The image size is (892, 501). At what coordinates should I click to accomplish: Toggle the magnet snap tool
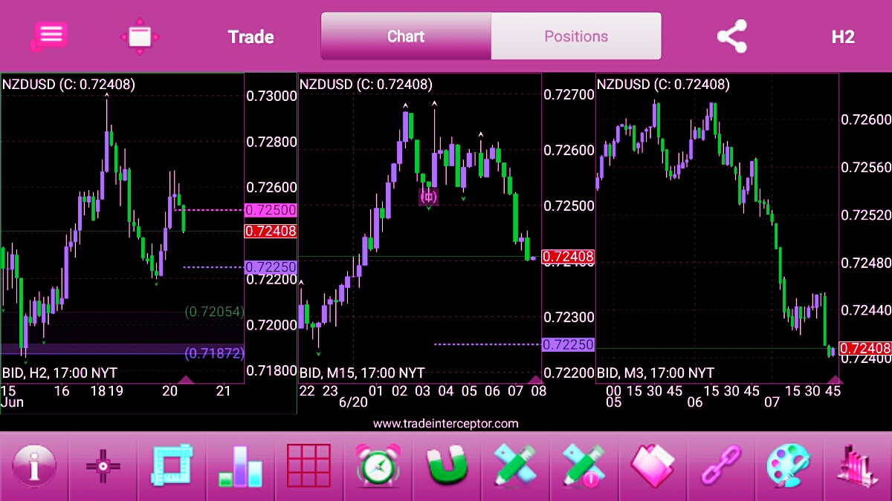click(446, 467)
